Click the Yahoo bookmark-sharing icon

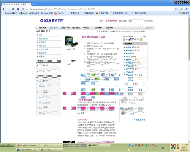click(127, 39)
